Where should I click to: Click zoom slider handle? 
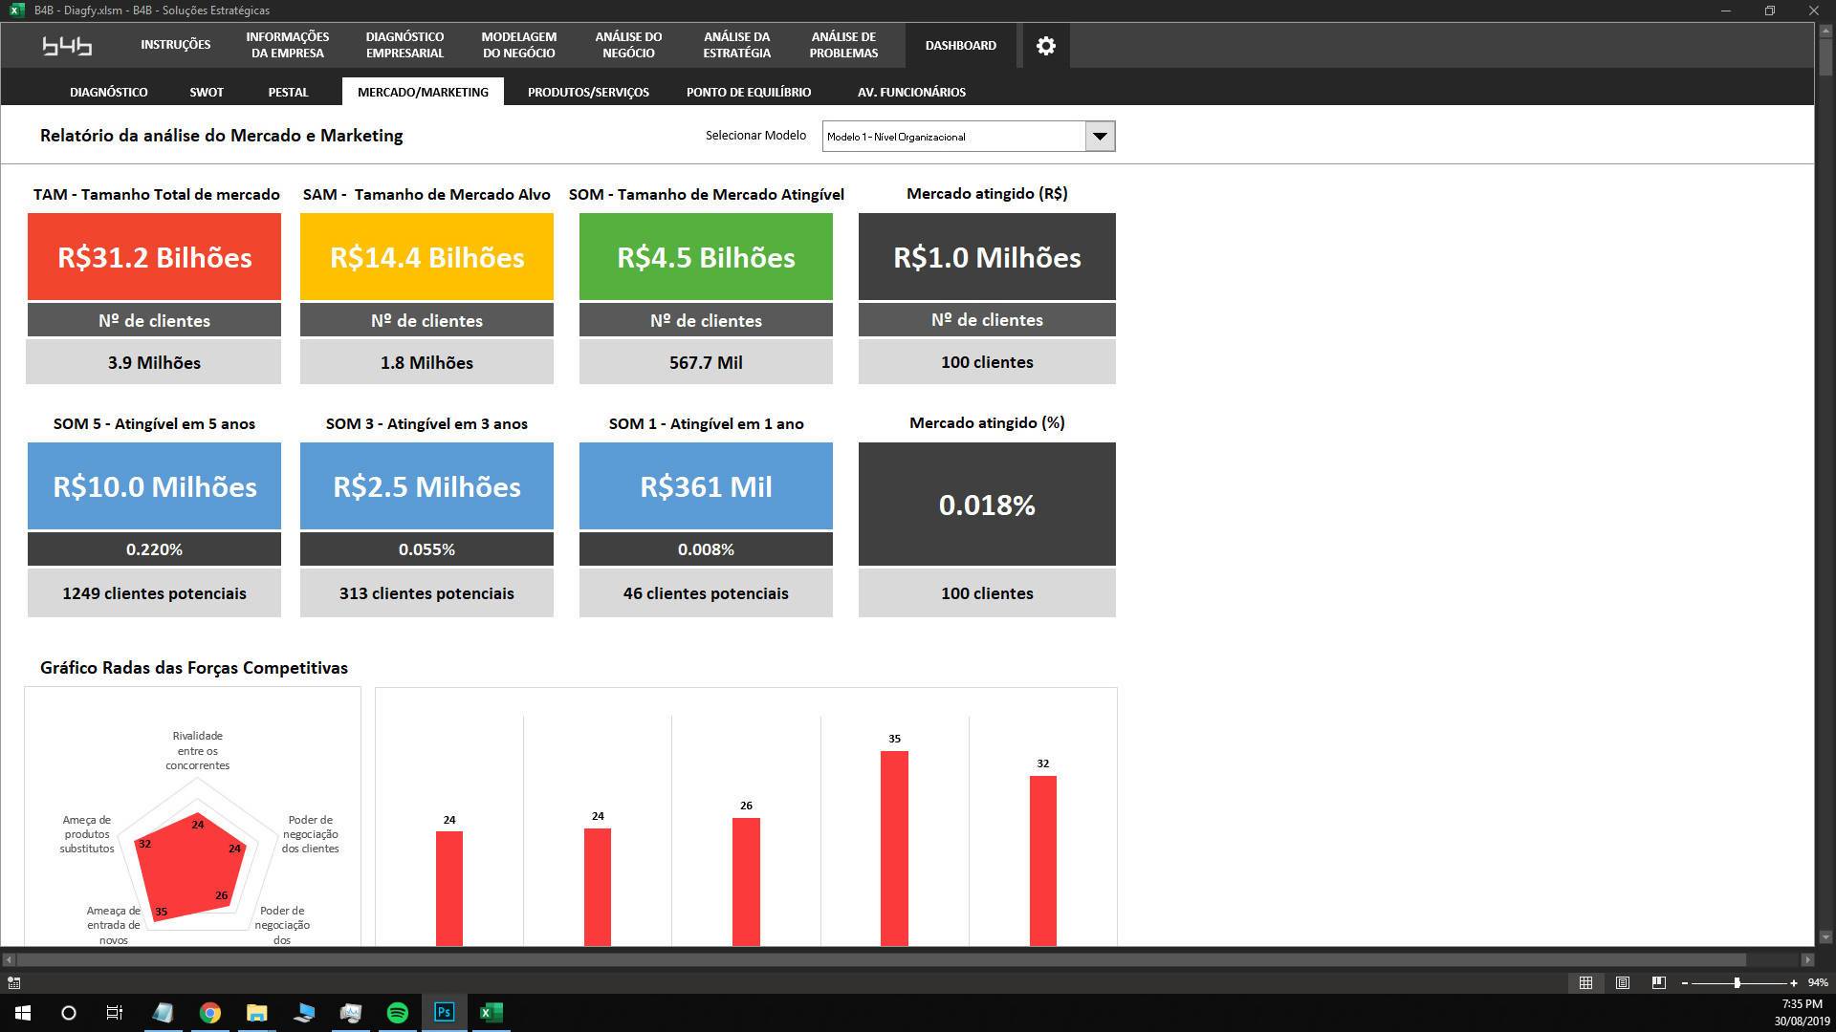(1737, 982)
